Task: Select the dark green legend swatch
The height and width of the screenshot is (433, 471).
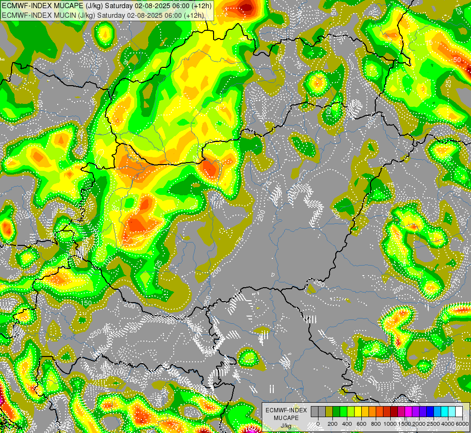Action: 336,412
